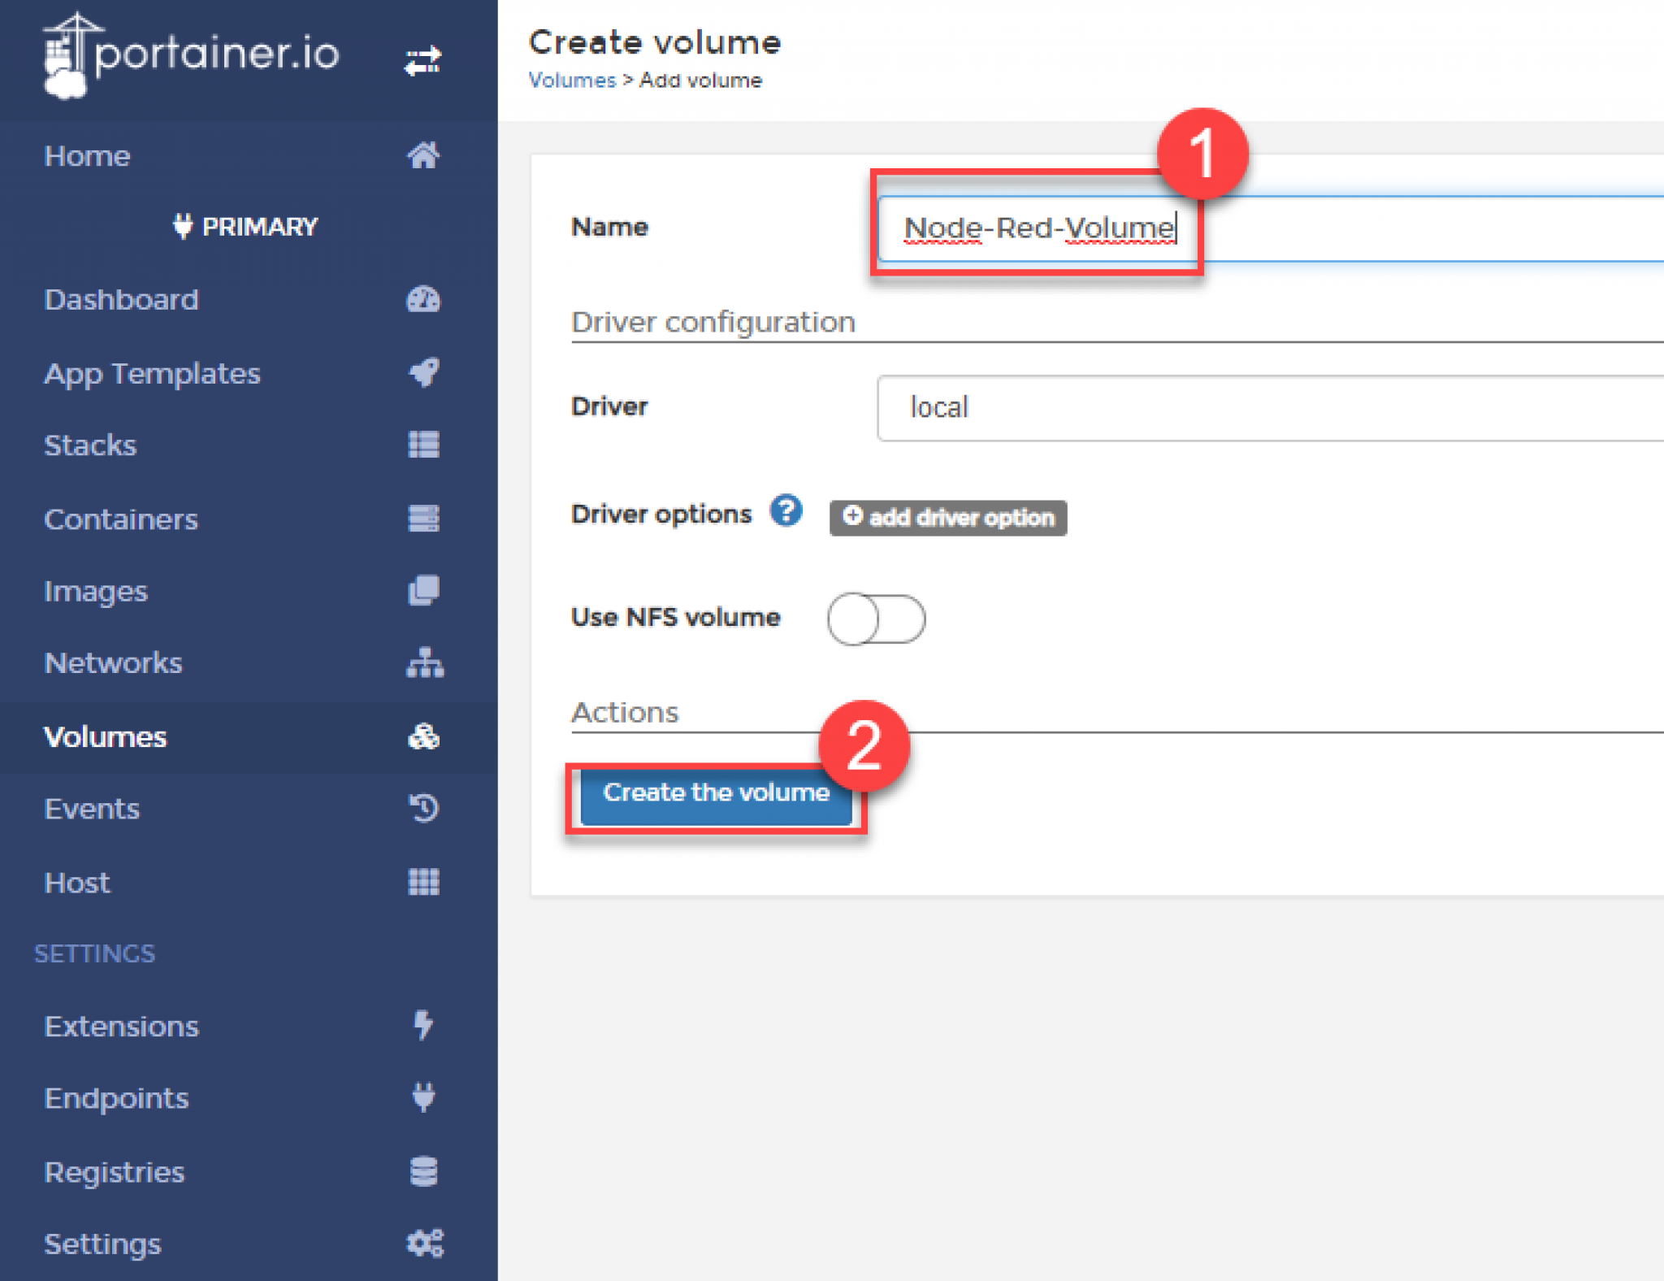The image size is (1664, 1281).
Task: Click the Create the volume button
Action: coord(715,792)
